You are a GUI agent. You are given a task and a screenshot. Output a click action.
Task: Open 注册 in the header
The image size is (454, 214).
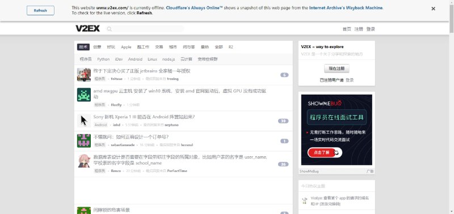359,29
